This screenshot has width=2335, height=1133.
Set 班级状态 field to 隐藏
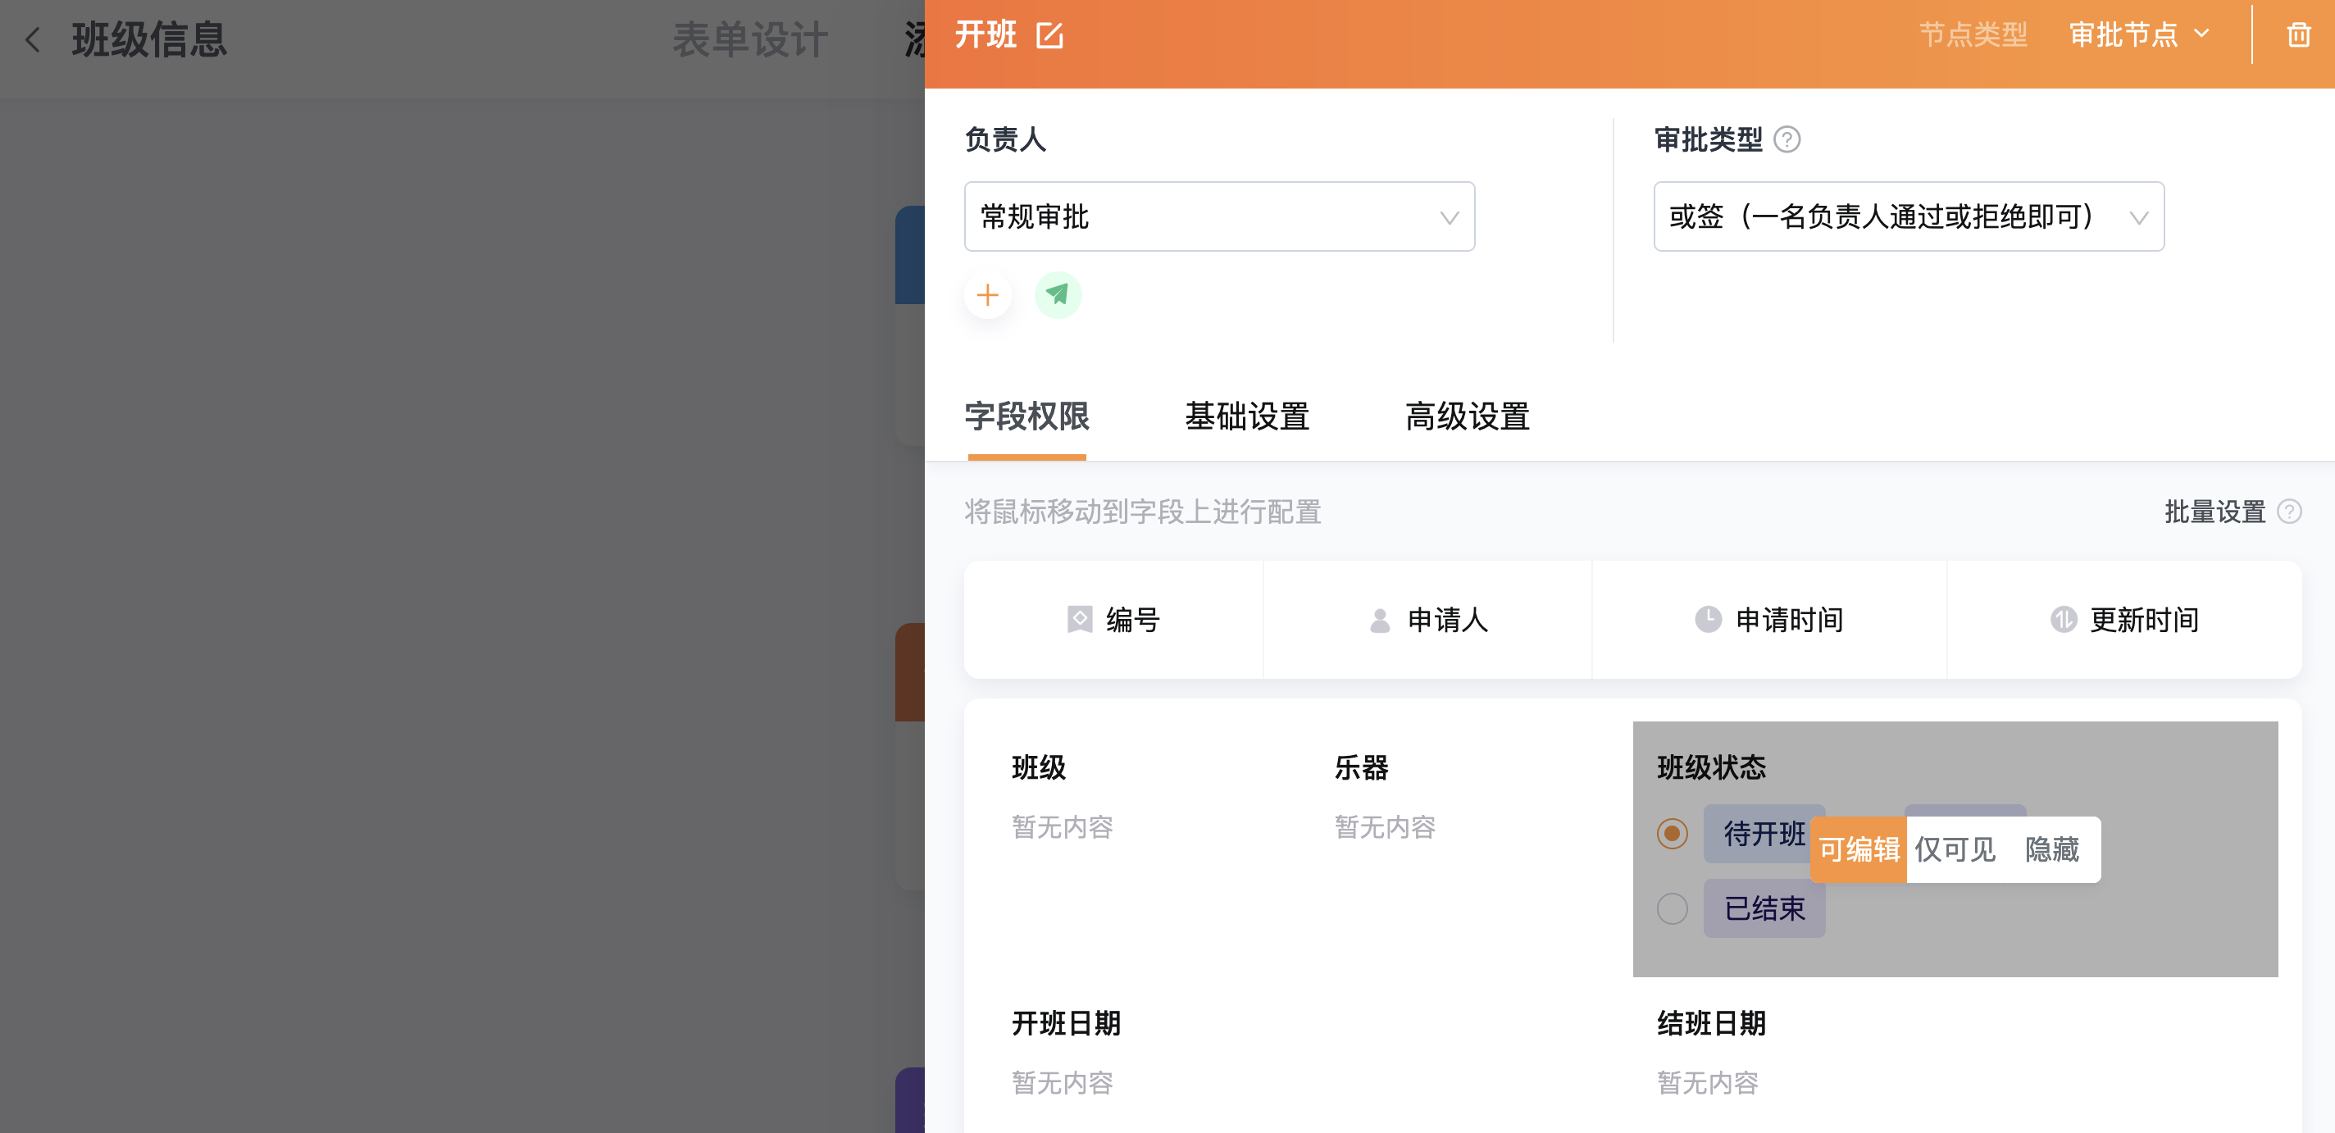click(2052, 850)
